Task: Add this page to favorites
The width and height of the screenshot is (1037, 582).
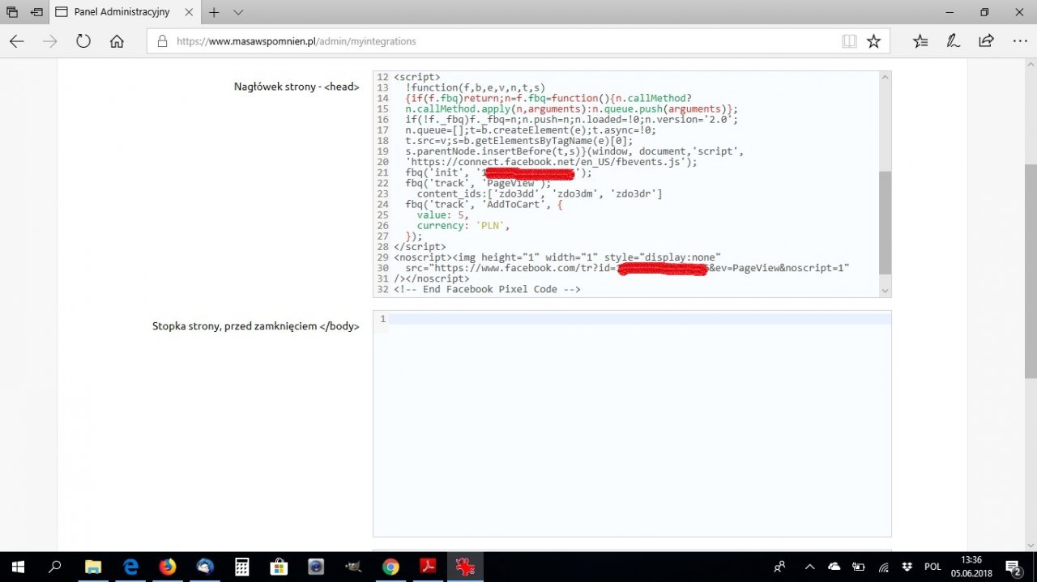Action: (873, 41)
